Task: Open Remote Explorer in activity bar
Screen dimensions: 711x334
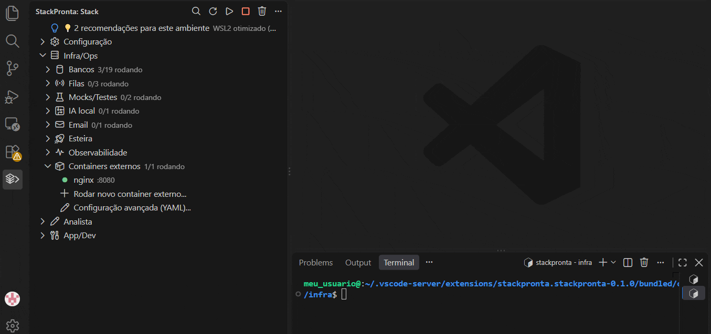Action: (12, 124)
